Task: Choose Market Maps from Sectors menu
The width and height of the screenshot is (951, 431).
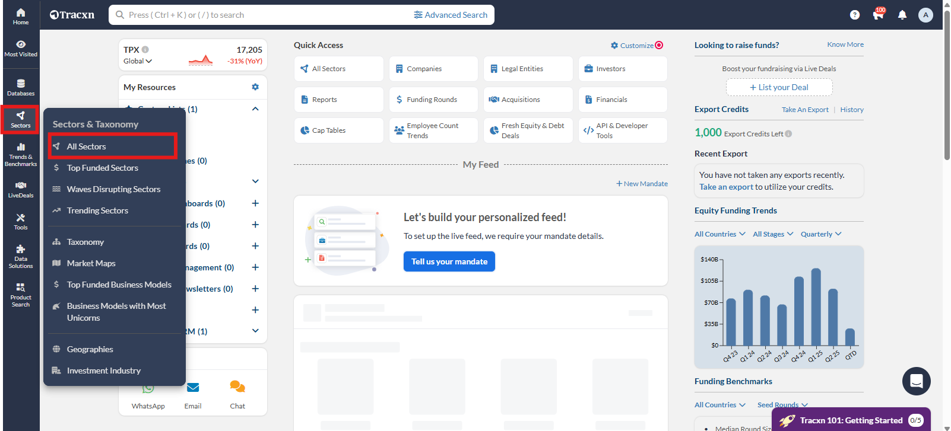Action: coord(91,263)
